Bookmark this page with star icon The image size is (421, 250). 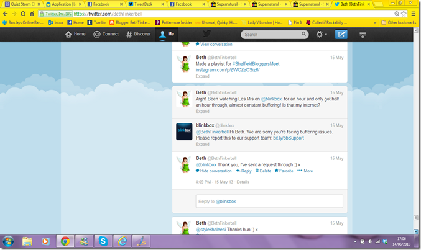click(x=404, y=14)
